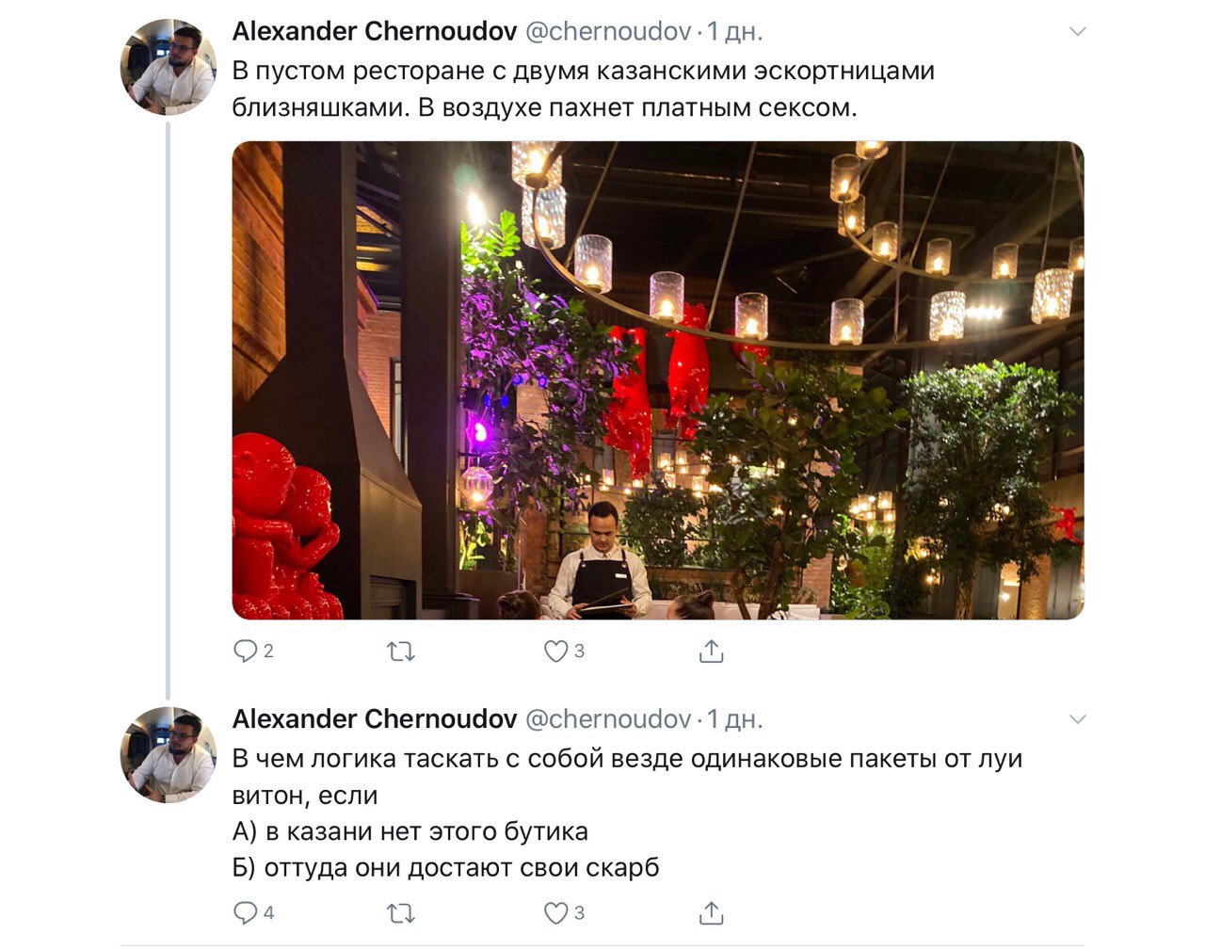Share the first tweet via share icon

[711, 651]
